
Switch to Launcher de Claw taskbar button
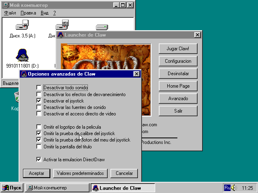point(123,188)
